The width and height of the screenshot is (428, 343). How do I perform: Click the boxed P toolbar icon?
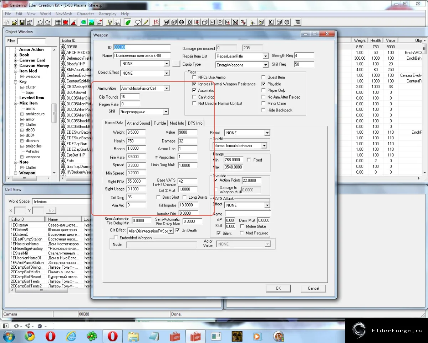coord(220,22)
